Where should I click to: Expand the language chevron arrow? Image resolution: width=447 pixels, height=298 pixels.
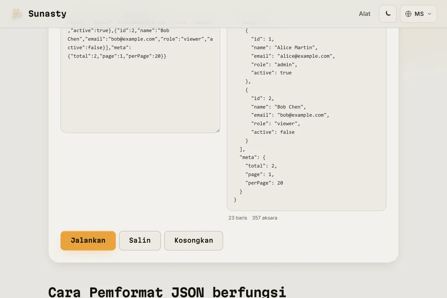click(430, 14)
